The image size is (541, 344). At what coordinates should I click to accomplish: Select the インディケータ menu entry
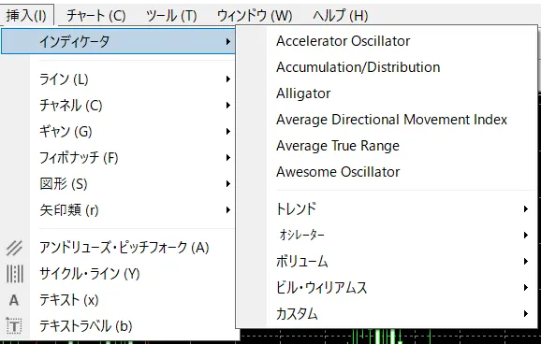tap(119, 41)
